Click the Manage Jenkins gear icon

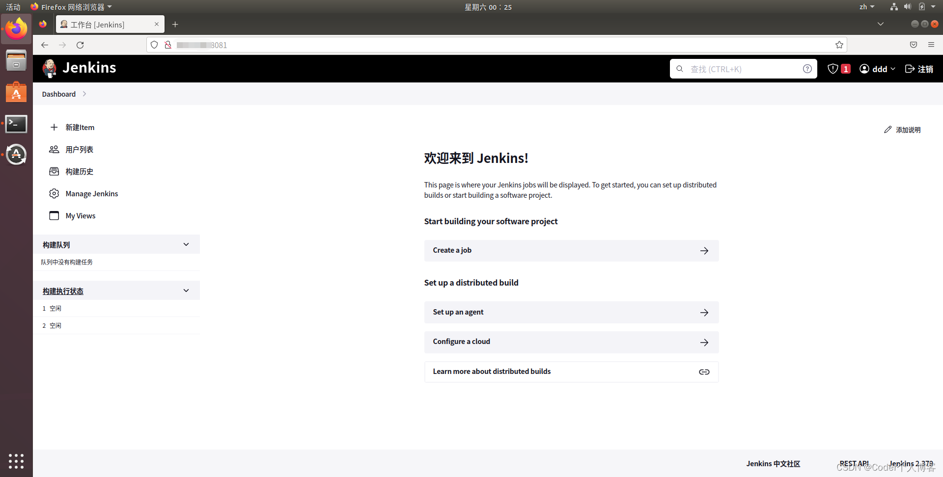coord(54,193)
